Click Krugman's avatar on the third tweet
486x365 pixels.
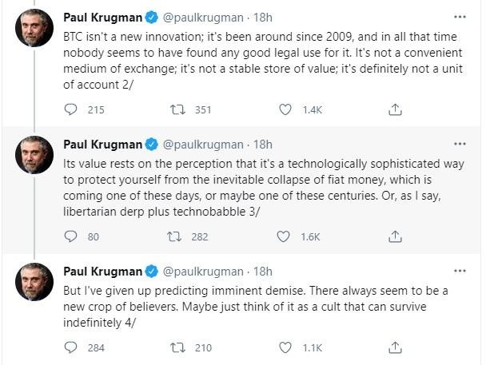click(x=34, y=285)
